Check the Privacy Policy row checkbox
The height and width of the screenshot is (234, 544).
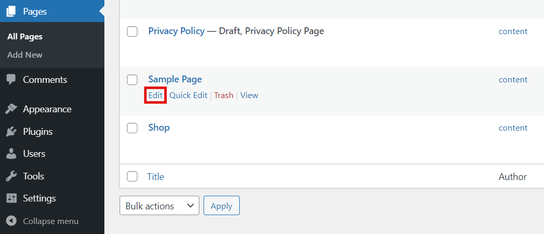[x=133, y=31]
